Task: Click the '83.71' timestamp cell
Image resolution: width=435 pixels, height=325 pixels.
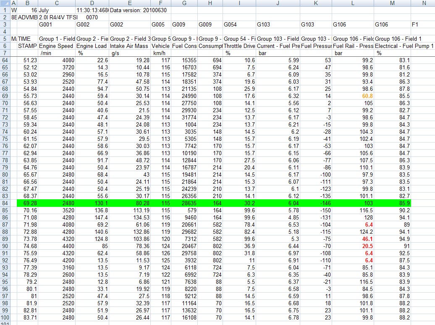Action: (x=27, y=317)
